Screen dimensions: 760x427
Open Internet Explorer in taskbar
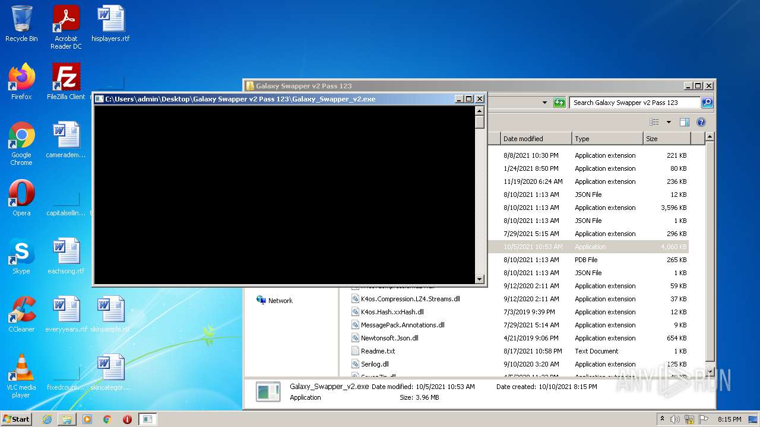[x=47, y=419]
